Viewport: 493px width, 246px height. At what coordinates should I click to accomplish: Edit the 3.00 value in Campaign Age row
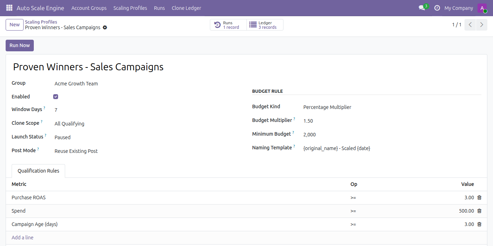coord(469,224)
